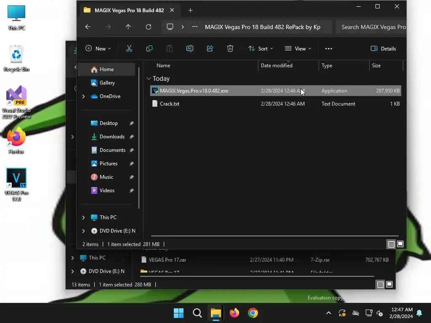
Task: Click the Search MAGIX Vegas Pro field
Action: tap(371, 27)
